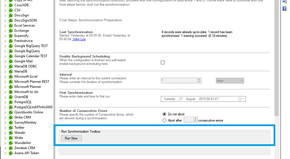Select the Twitter connection icon
Image resolution: width=290 pixels, height=159 pixels.
click(x=11, y=128)
